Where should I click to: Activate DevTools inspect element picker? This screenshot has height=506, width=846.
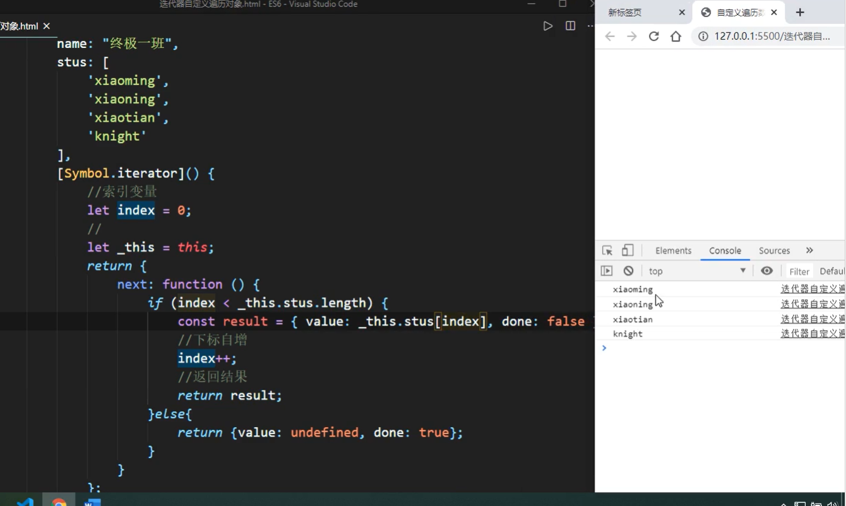[607, 250]
